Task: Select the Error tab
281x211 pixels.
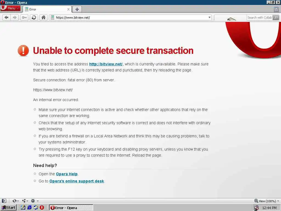Action: 47,9
